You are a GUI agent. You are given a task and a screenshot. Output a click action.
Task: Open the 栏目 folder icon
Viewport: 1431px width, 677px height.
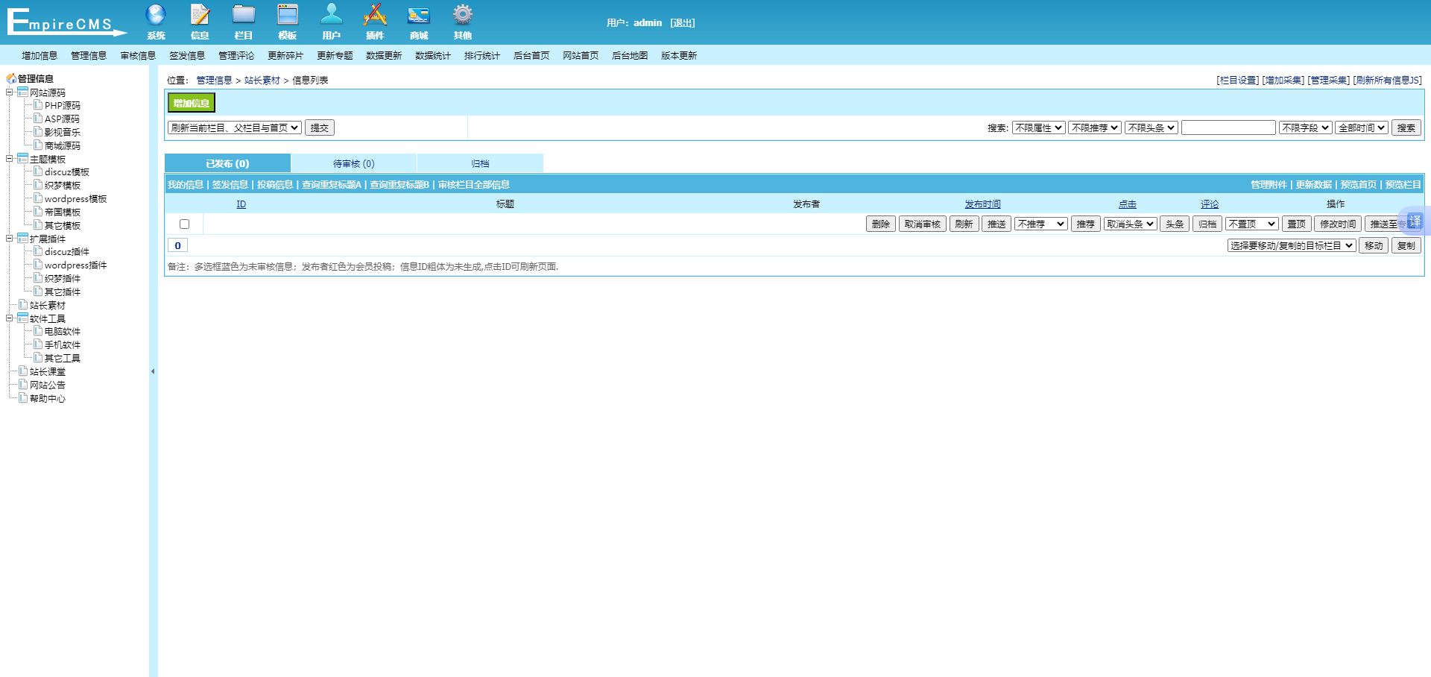click(244, 15)
